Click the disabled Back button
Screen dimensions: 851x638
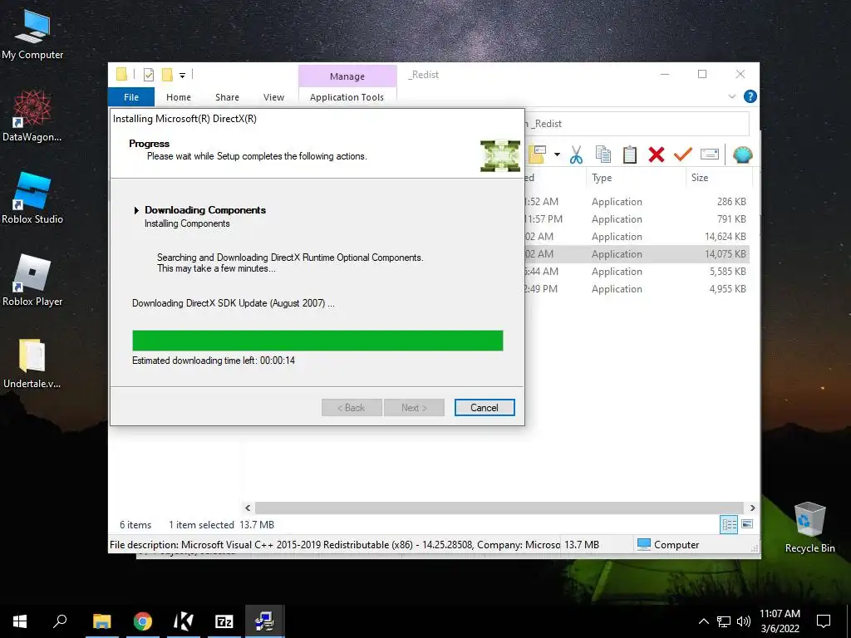click(x=352, y=407)
